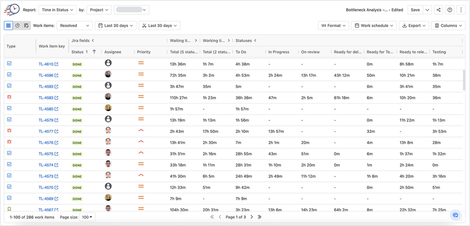Screen dimensions: 470x226
Task: Click the chat support bubble icon
Action: coord(455,215)
